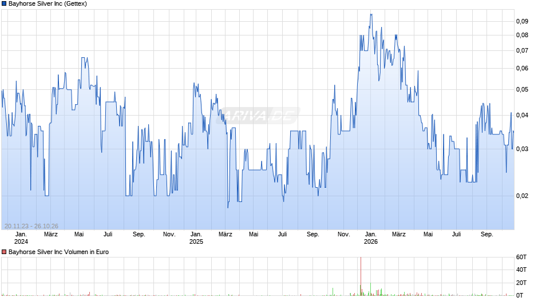The image size is (538, 301).
Task: Click the price axis label 0,04
Action: click(x=522, y=116)
